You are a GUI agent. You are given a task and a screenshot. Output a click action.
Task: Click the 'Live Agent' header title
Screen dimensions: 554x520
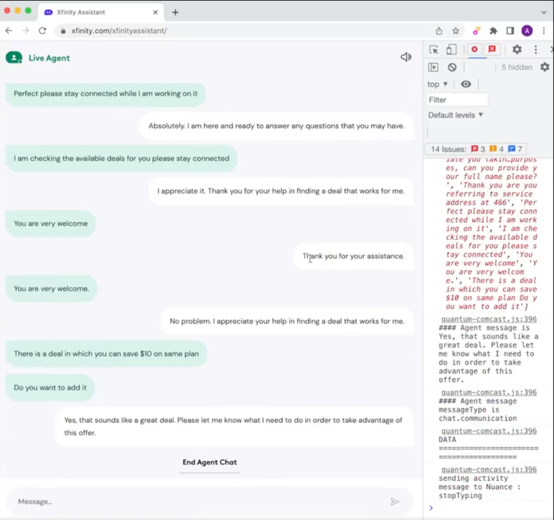tap(49, 58)
